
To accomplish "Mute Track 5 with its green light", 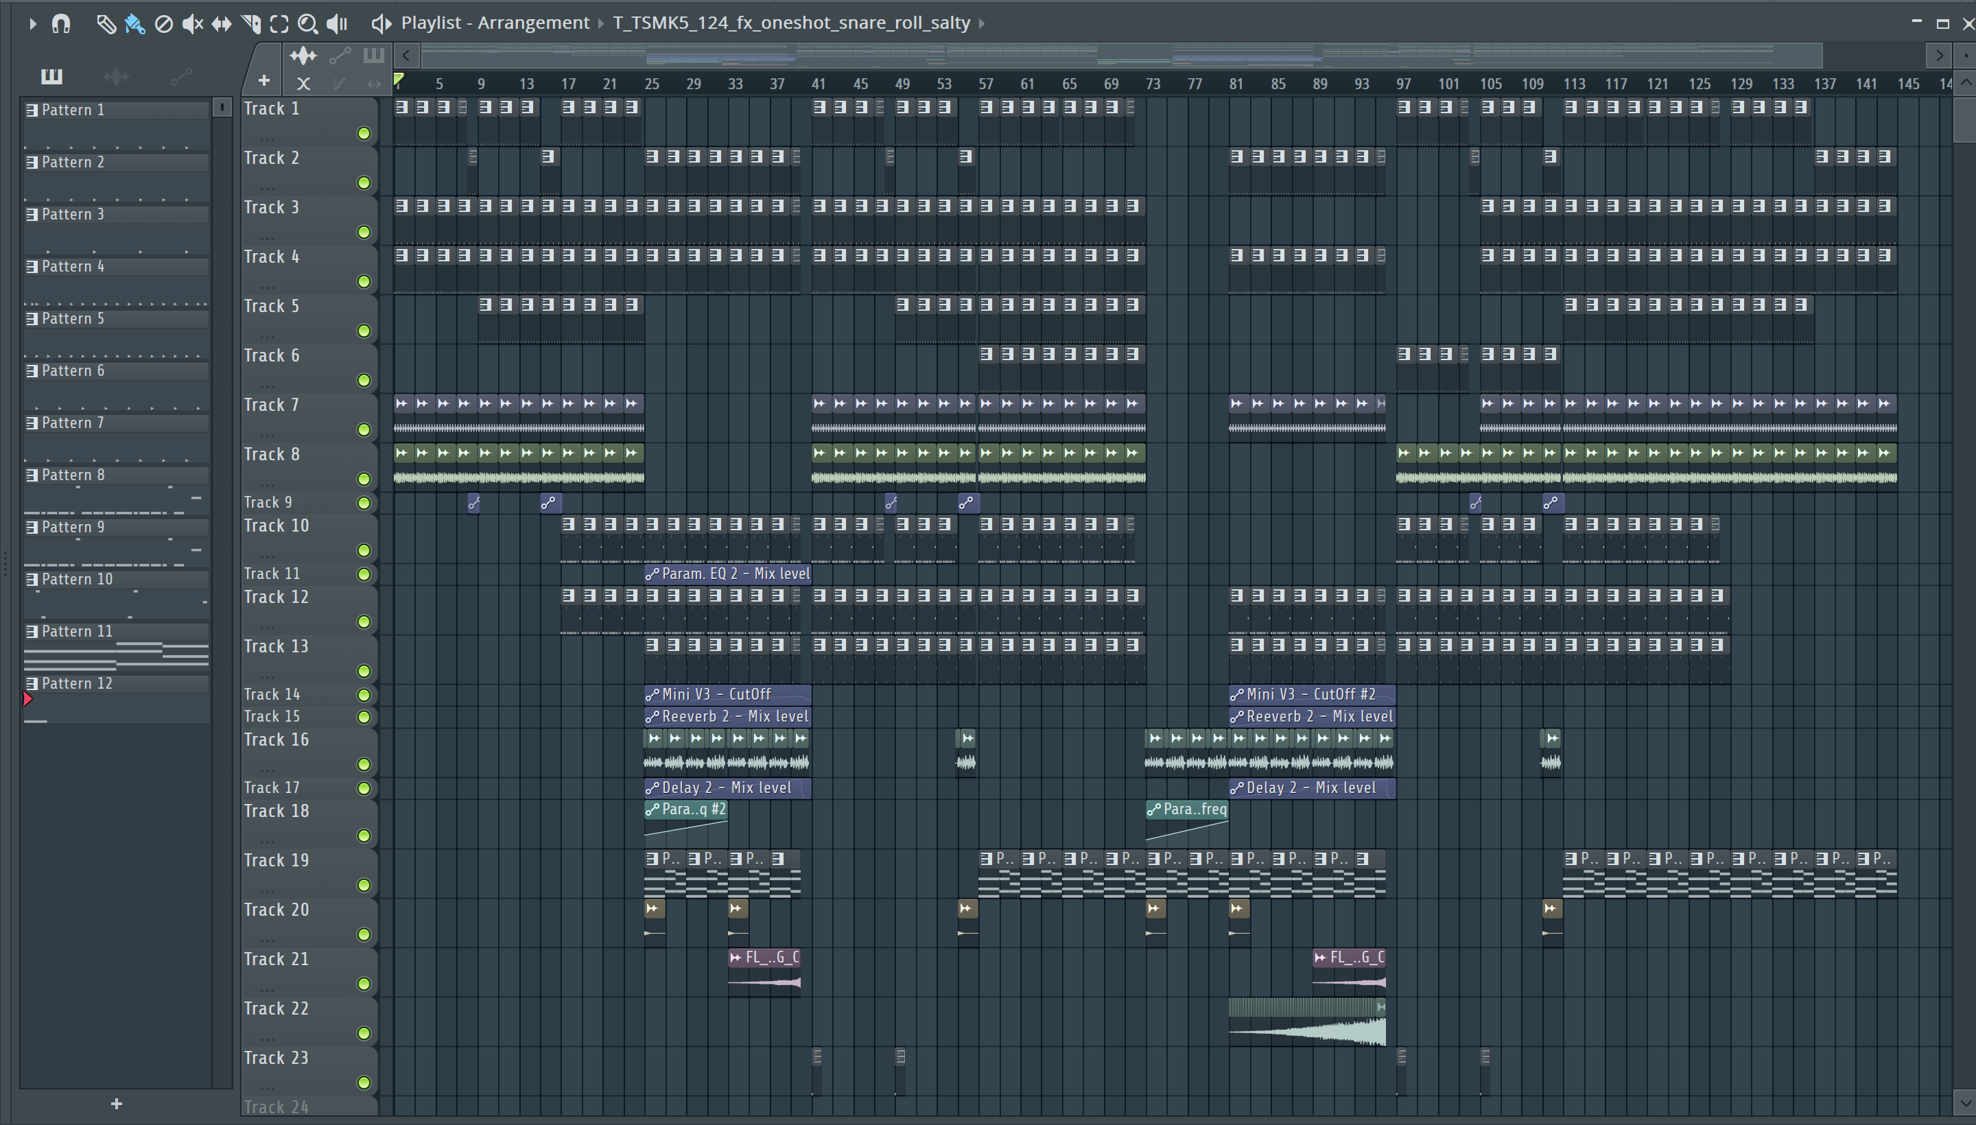I will pos(364,331).
